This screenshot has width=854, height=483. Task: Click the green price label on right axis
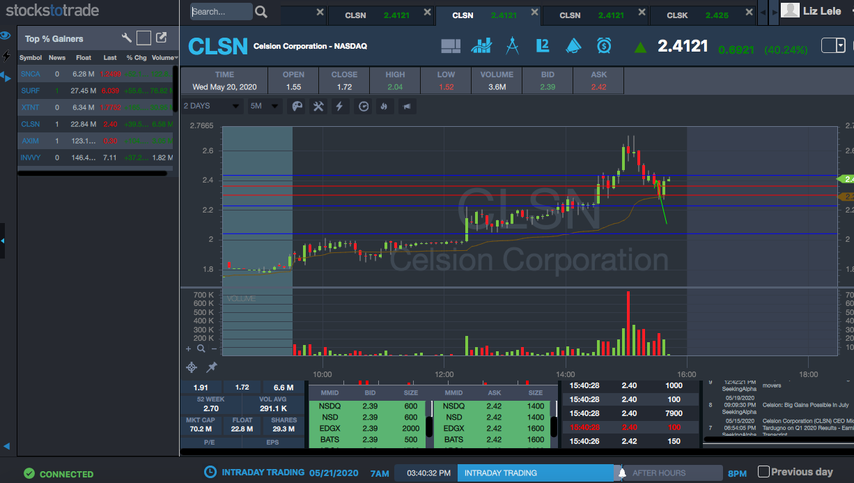point(845,179)
